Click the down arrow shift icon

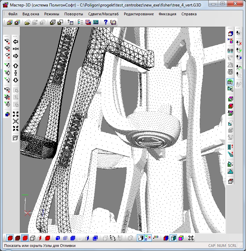[16, 80]
